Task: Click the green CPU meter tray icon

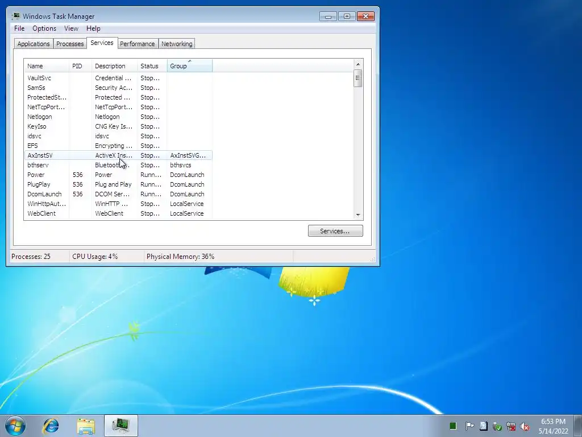Action: (x=453, y=426)
